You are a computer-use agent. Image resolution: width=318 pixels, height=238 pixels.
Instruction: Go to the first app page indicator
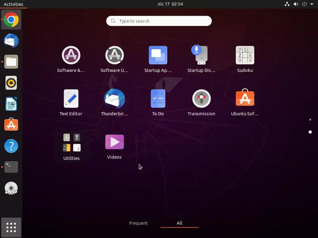coord(310,120)
